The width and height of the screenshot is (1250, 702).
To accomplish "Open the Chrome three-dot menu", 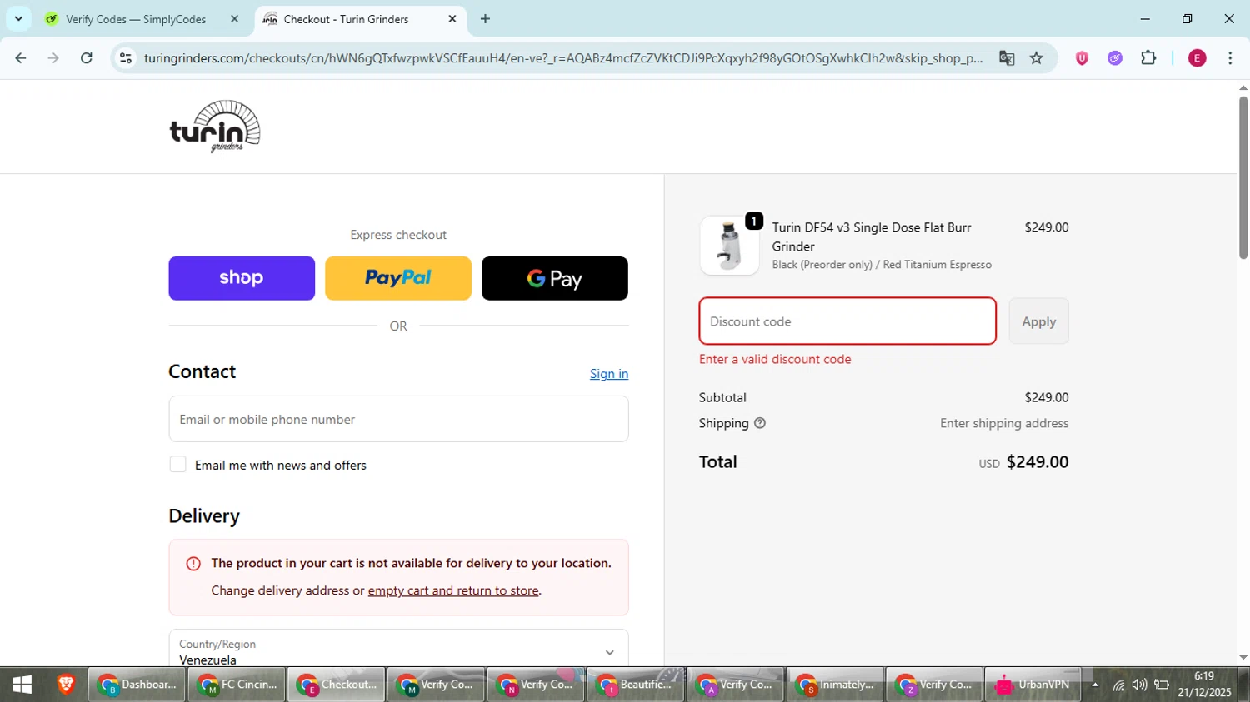I will (x=1230, y=58).
